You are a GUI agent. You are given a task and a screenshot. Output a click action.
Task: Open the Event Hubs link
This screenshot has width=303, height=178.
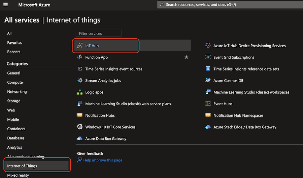(x=223, y=104)
